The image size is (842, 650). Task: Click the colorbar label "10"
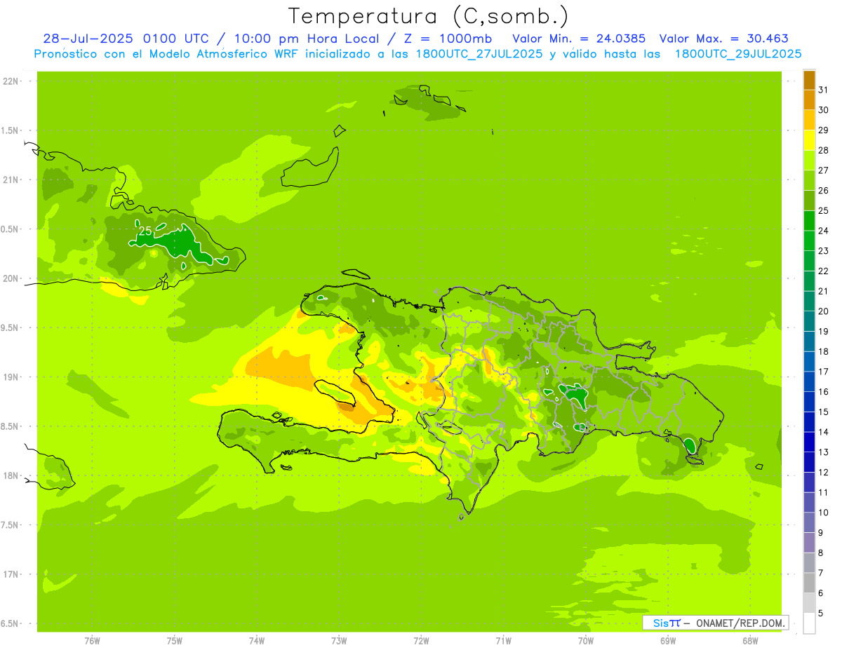[x=823, y=513]
